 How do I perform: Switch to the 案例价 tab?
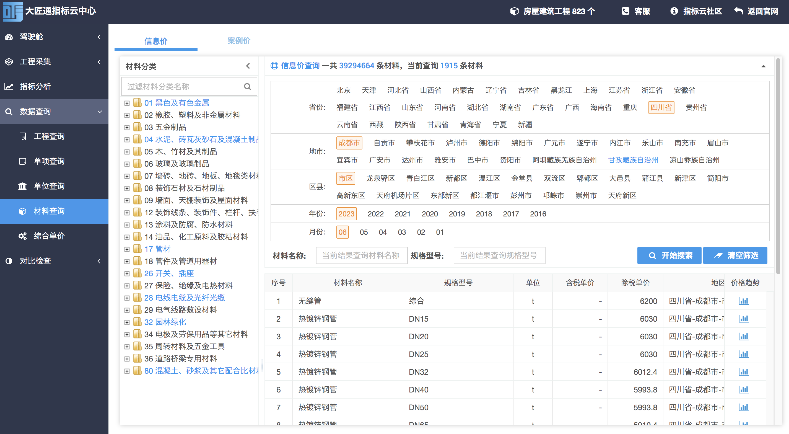[239, 41]
